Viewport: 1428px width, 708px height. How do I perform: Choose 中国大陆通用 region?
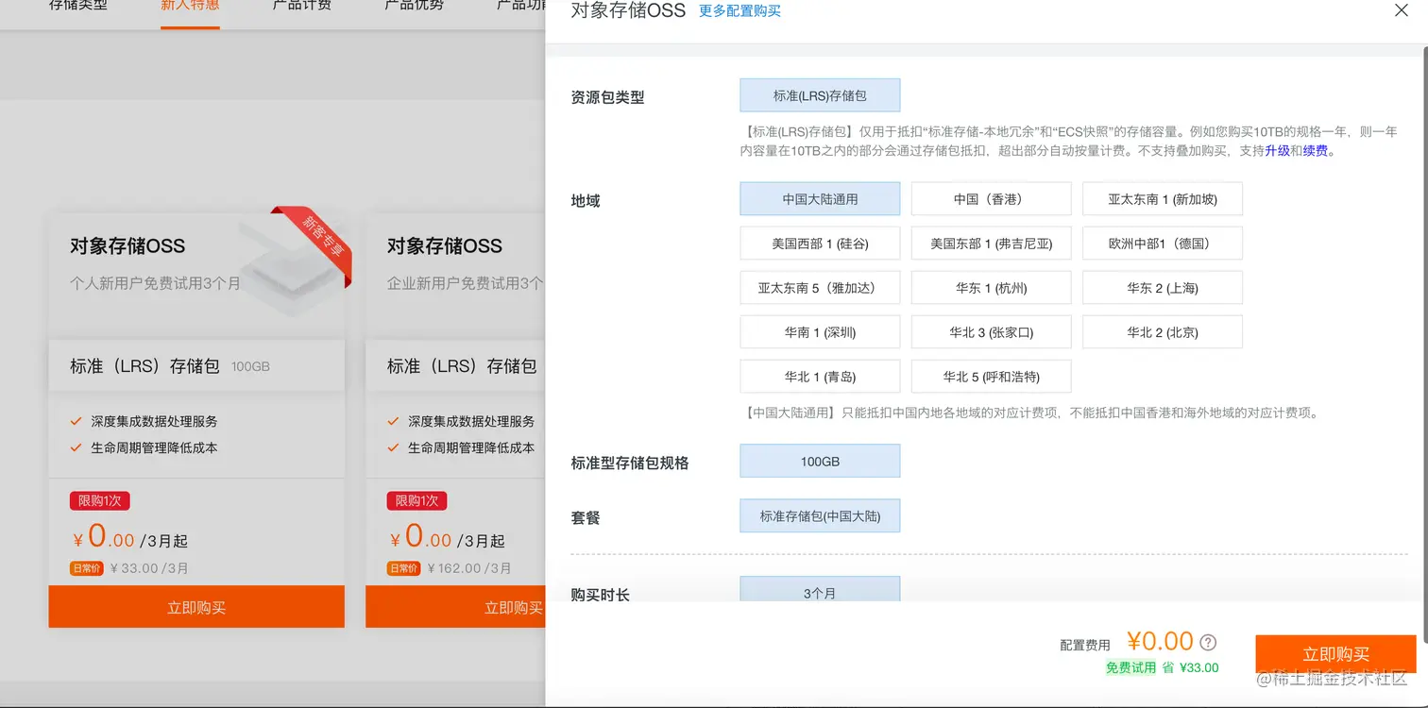pyautogui.click(x=820, y=199)
